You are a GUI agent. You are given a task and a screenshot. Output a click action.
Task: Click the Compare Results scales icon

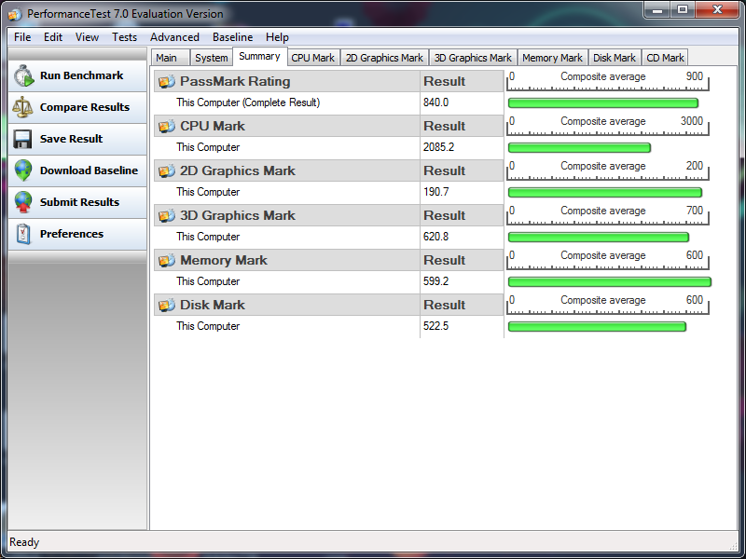tap(22, 107)
